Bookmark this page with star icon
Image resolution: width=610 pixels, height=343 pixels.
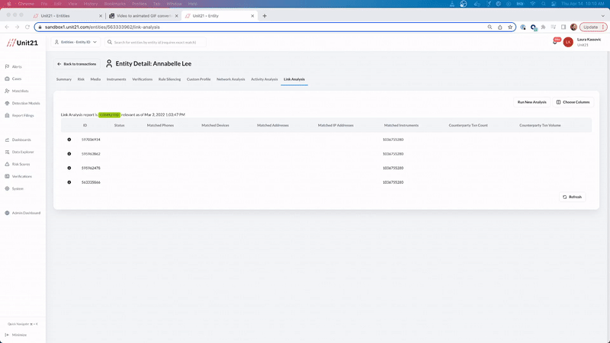(x=510, y=27)
